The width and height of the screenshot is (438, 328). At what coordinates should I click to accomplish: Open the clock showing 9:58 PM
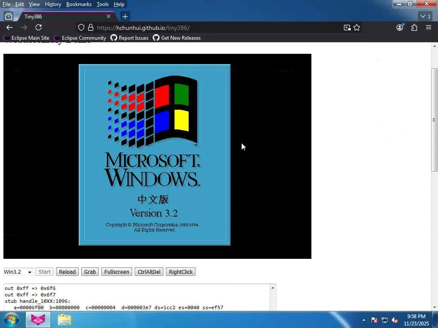coord(416,320)
